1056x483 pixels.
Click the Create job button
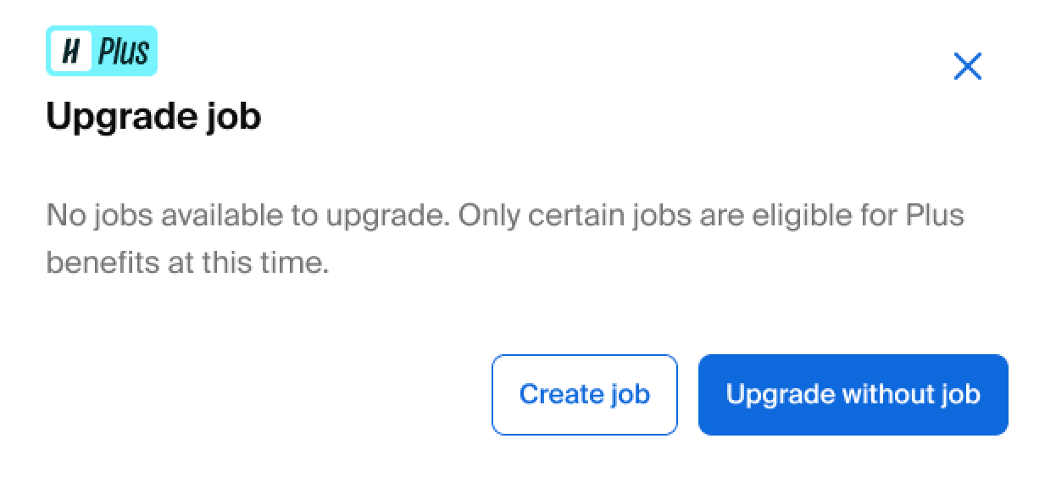point(585,395)
